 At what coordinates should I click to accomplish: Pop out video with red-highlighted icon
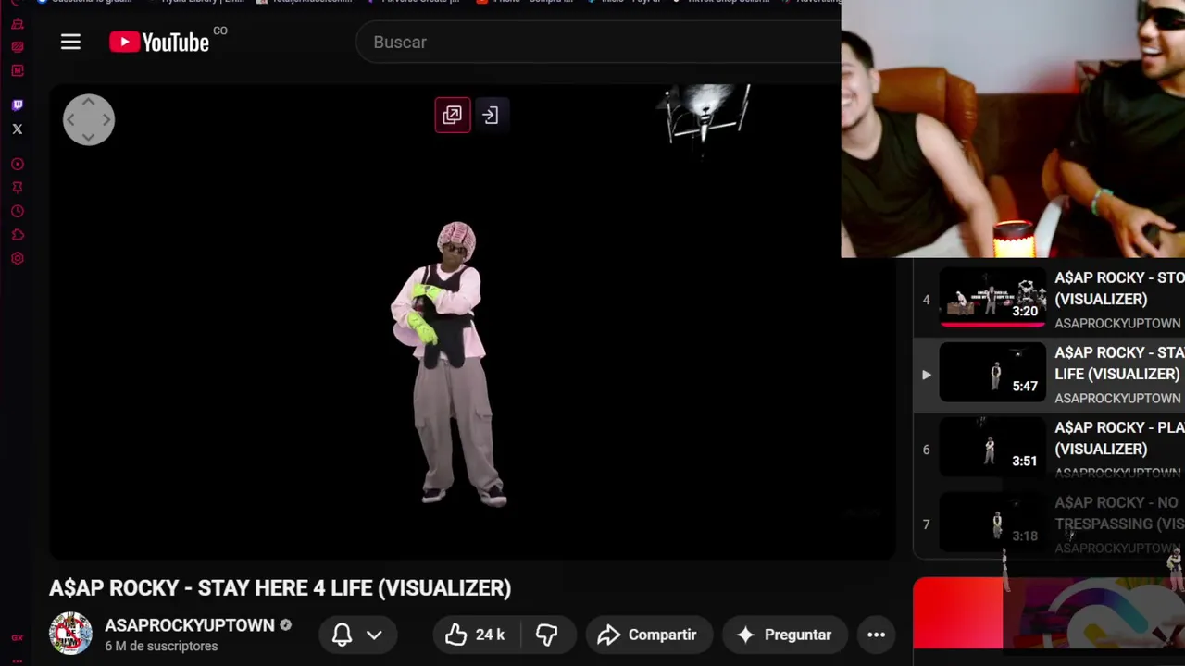click(453, 115)
